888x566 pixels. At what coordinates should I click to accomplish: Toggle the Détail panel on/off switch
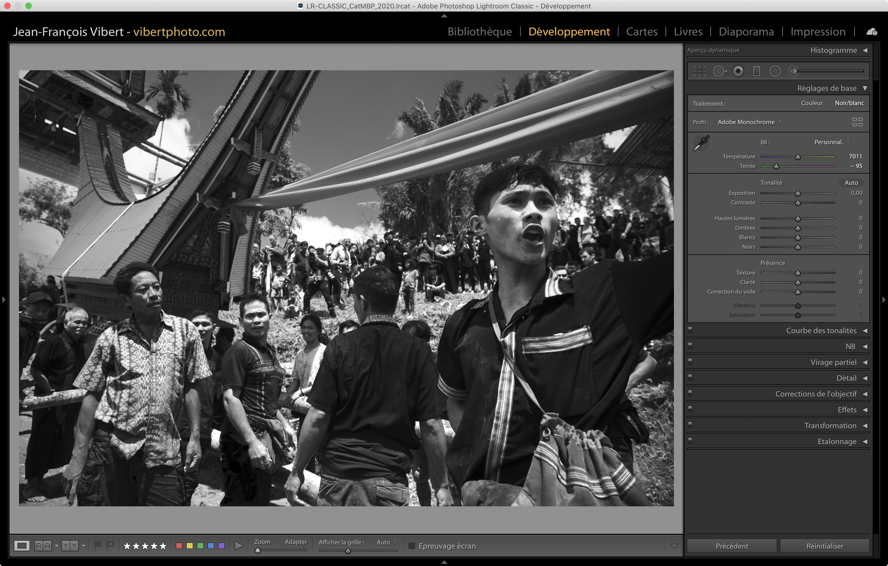coord(690,377)
